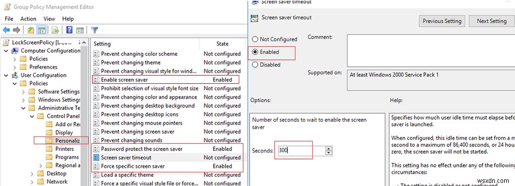Screen dimensions: 515x186
Task: Select the Prevent changing screen saver setting
Action: click(138, 132)
